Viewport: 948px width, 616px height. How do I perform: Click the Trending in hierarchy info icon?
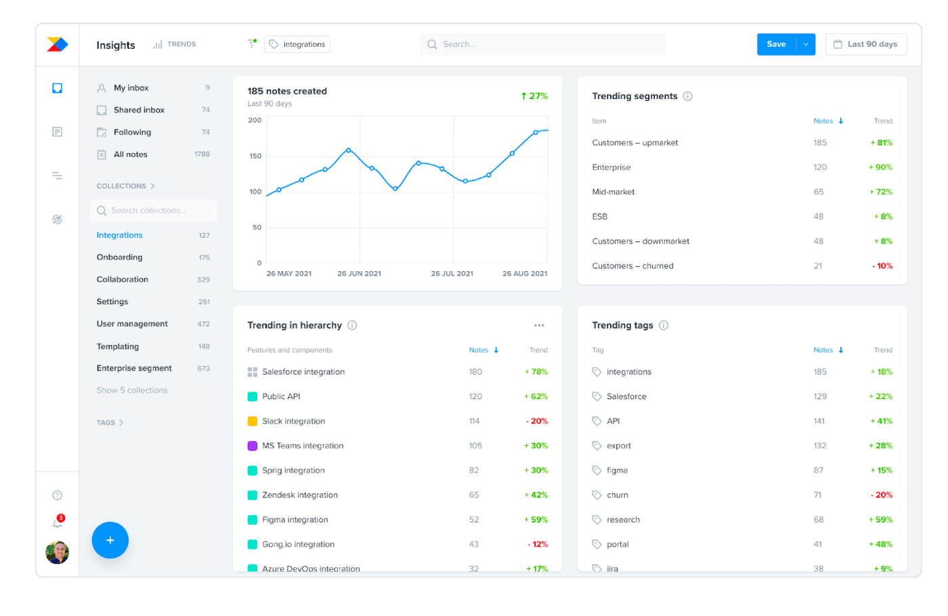click(x=352, y=325)
